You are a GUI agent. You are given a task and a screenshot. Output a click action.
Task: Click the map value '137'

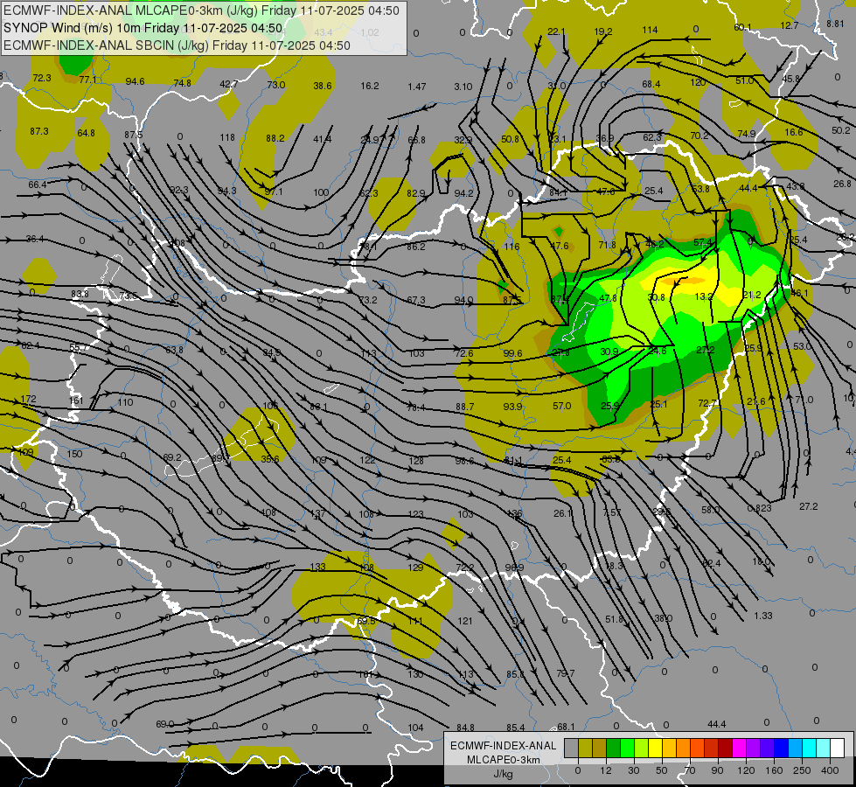tap(317, 513)
